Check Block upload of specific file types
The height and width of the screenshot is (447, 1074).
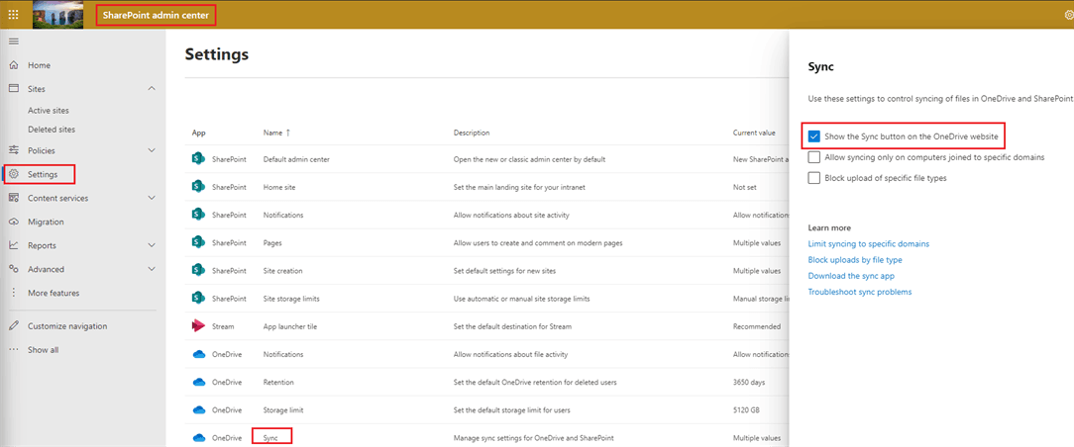pyautogui.click(x=814, y=178)
